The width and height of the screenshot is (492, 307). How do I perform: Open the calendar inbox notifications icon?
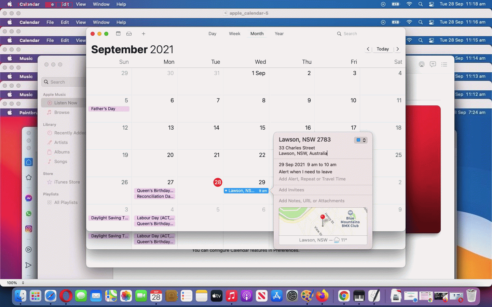[129, 34]
